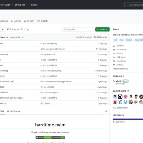
Task: Open commit 'docs: update contributing guideline'
Action: (56, 82)
